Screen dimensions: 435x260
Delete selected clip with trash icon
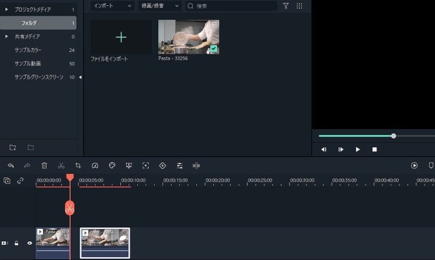pos(44,165)
